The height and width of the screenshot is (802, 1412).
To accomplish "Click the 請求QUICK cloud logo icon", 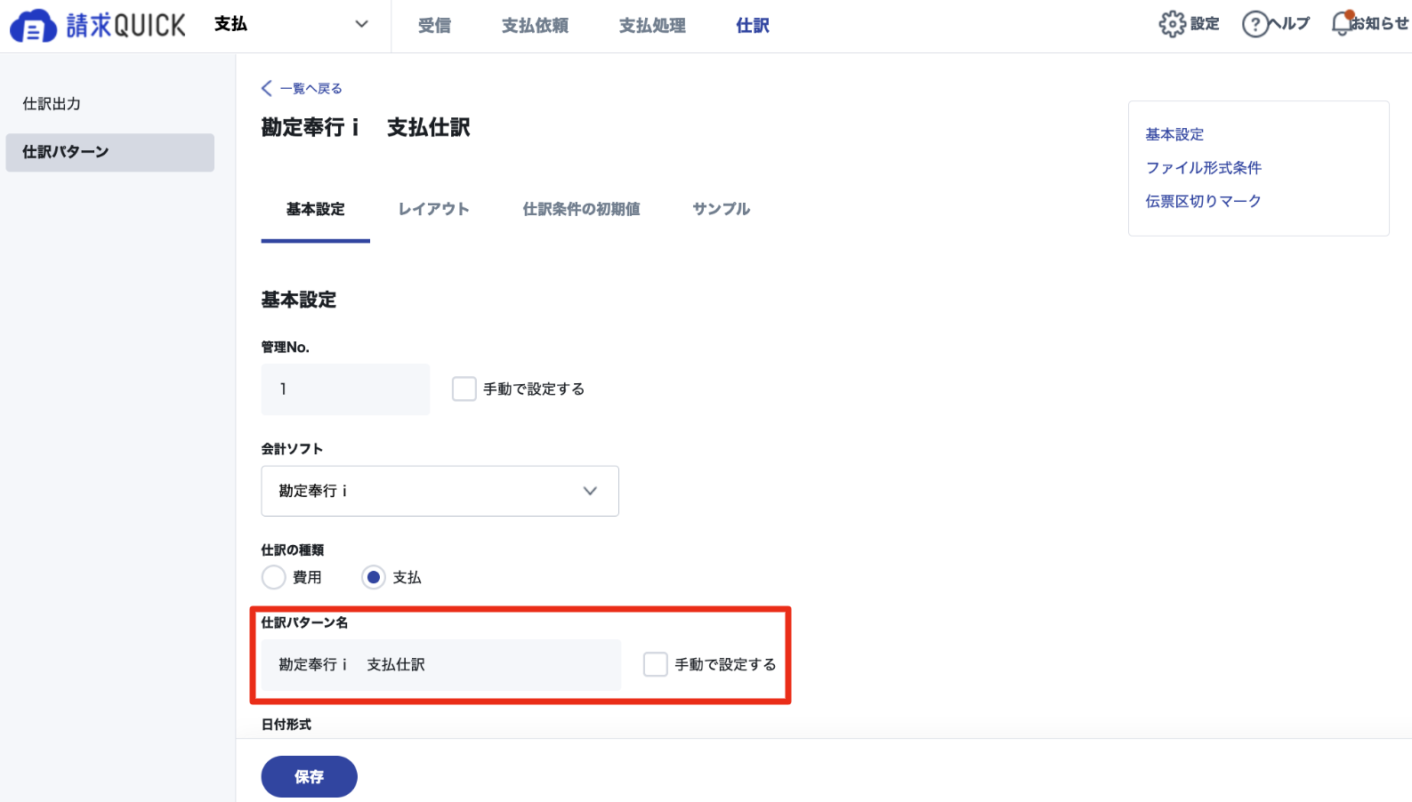I will coord(33,26).
